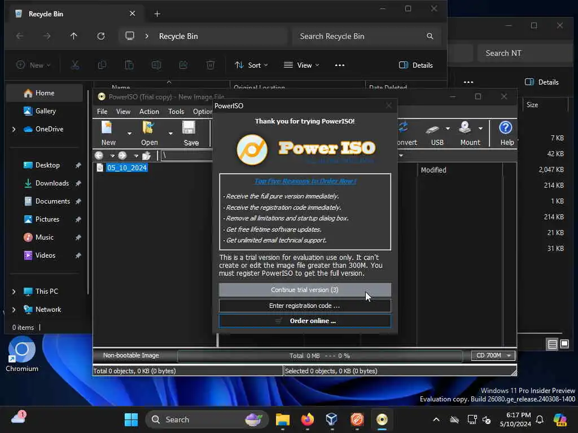Image resolution: width=578 pixels, height=433 pixels.
Task: Open Windows Start button
Action: point(131,419)
